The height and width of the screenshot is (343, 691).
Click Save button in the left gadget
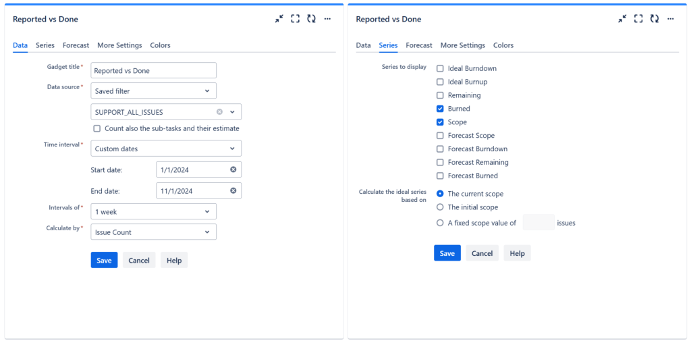click(x=104, y=260)
